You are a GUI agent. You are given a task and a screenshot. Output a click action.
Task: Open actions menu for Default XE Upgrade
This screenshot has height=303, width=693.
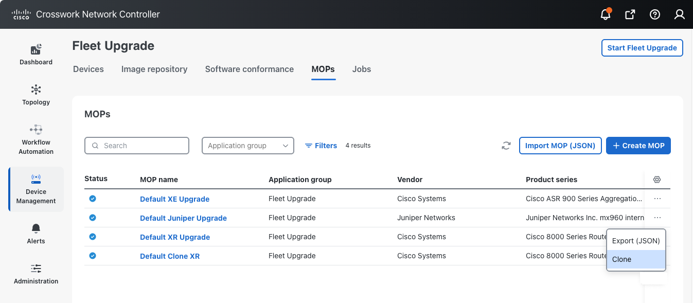tap(657, 199)
